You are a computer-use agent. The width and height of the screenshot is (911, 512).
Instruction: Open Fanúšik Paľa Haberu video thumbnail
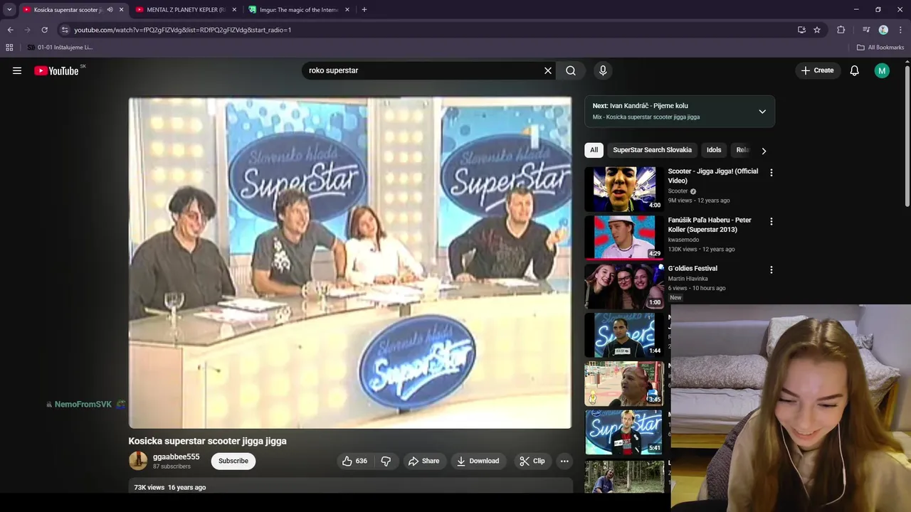point(624,237)
